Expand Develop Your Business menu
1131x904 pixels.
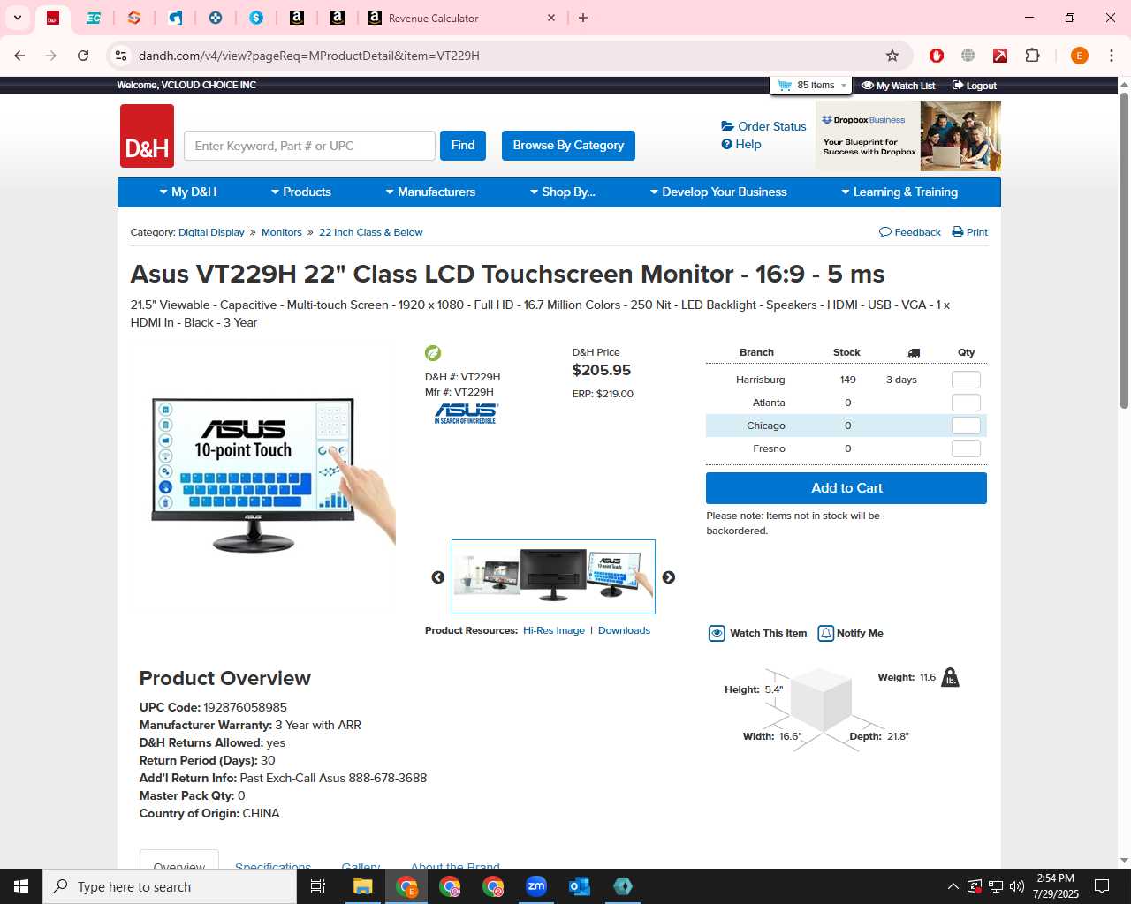pos(717,192)
